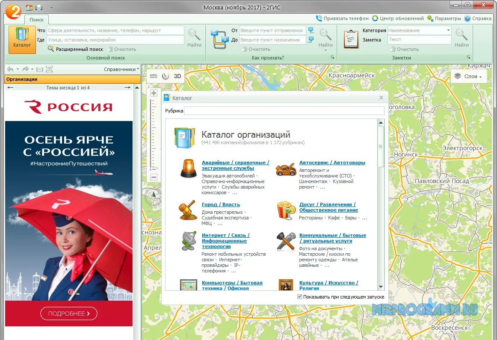The width and height of the screenshot is (497, 340).
Task: Open Автосервис / Автотовары category
Action: point(332,163)
